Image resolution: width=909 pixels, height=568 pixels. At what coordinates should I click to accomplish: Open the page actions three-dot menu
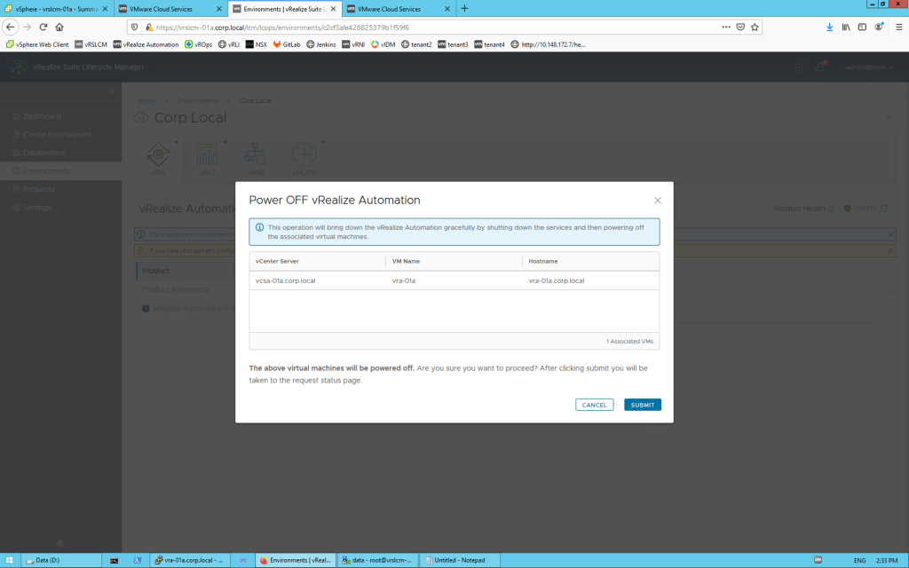[725, 28]
